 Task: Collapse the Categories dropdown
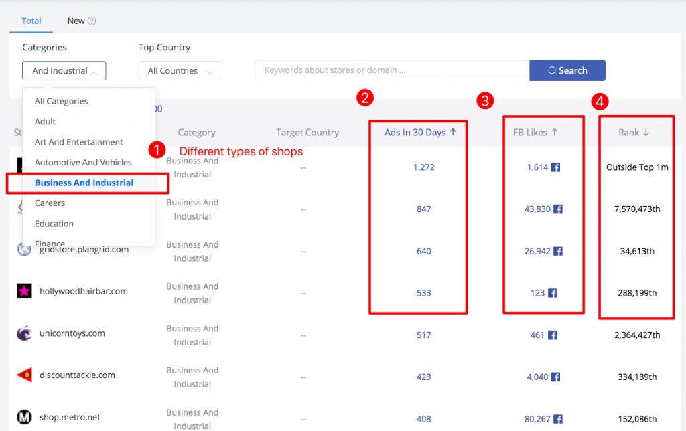(x=64, y=71)
